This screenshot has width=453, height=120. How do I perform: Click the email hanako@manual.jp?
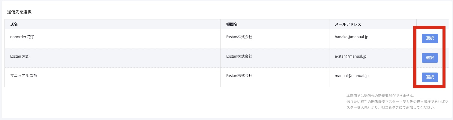(x=351, y=37)
